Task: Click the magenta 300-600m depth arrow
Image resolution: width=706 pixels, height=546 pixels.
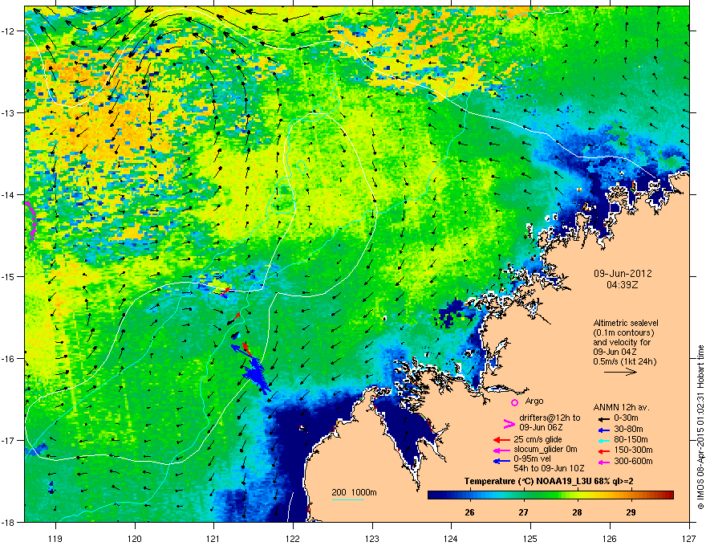Action: pos(603,462)
